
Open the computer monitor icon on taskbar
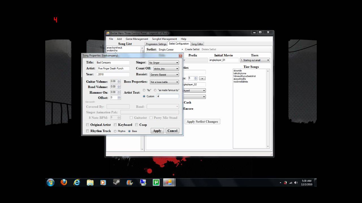pyautogui.click(x=143, y=182)
